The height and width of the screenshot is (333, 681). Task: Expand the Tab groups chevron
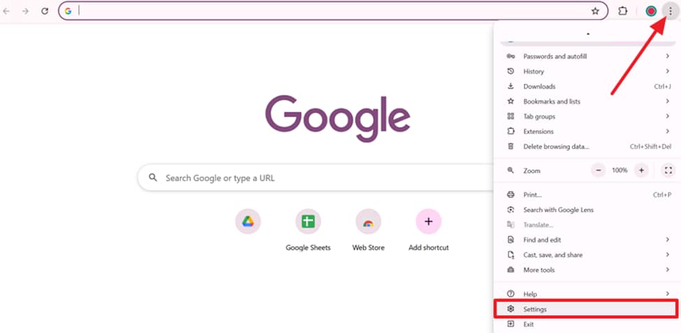(668, 117)
